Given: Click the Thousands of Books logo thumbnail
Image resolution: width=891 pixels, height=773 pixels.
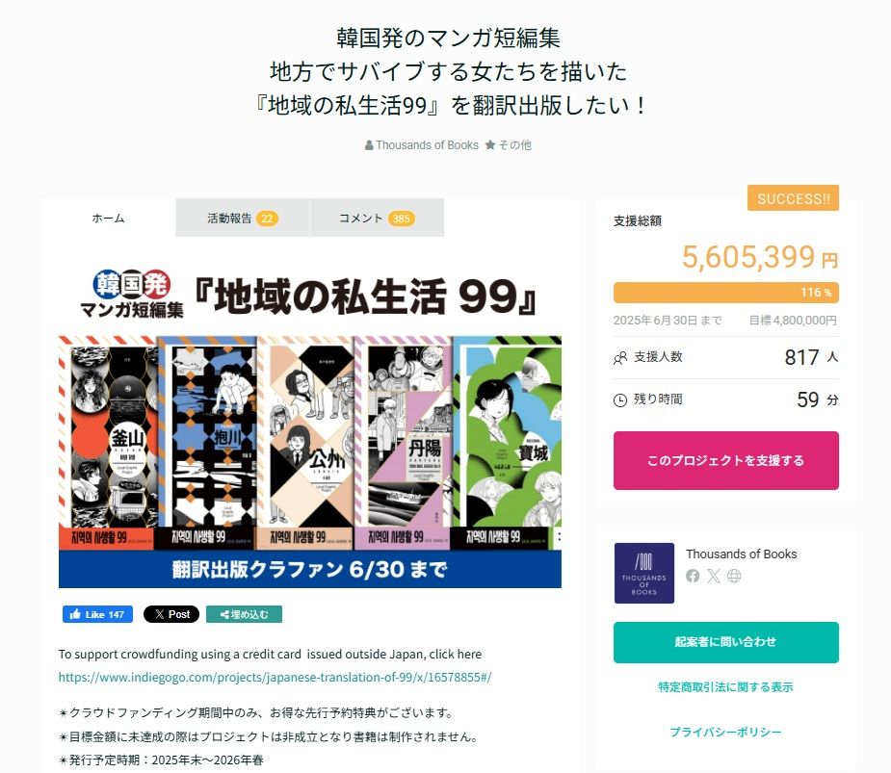Looking at the screenshot, I should 643,573.
